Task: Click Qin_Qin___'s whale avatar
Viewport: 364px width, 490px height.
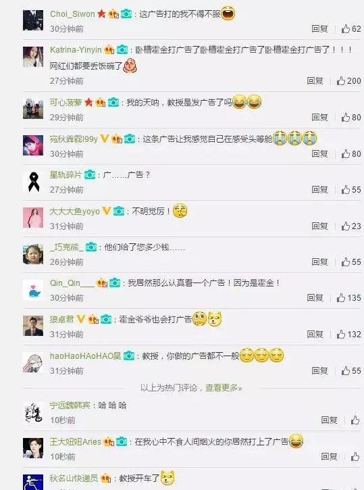Action: (33, 290)
